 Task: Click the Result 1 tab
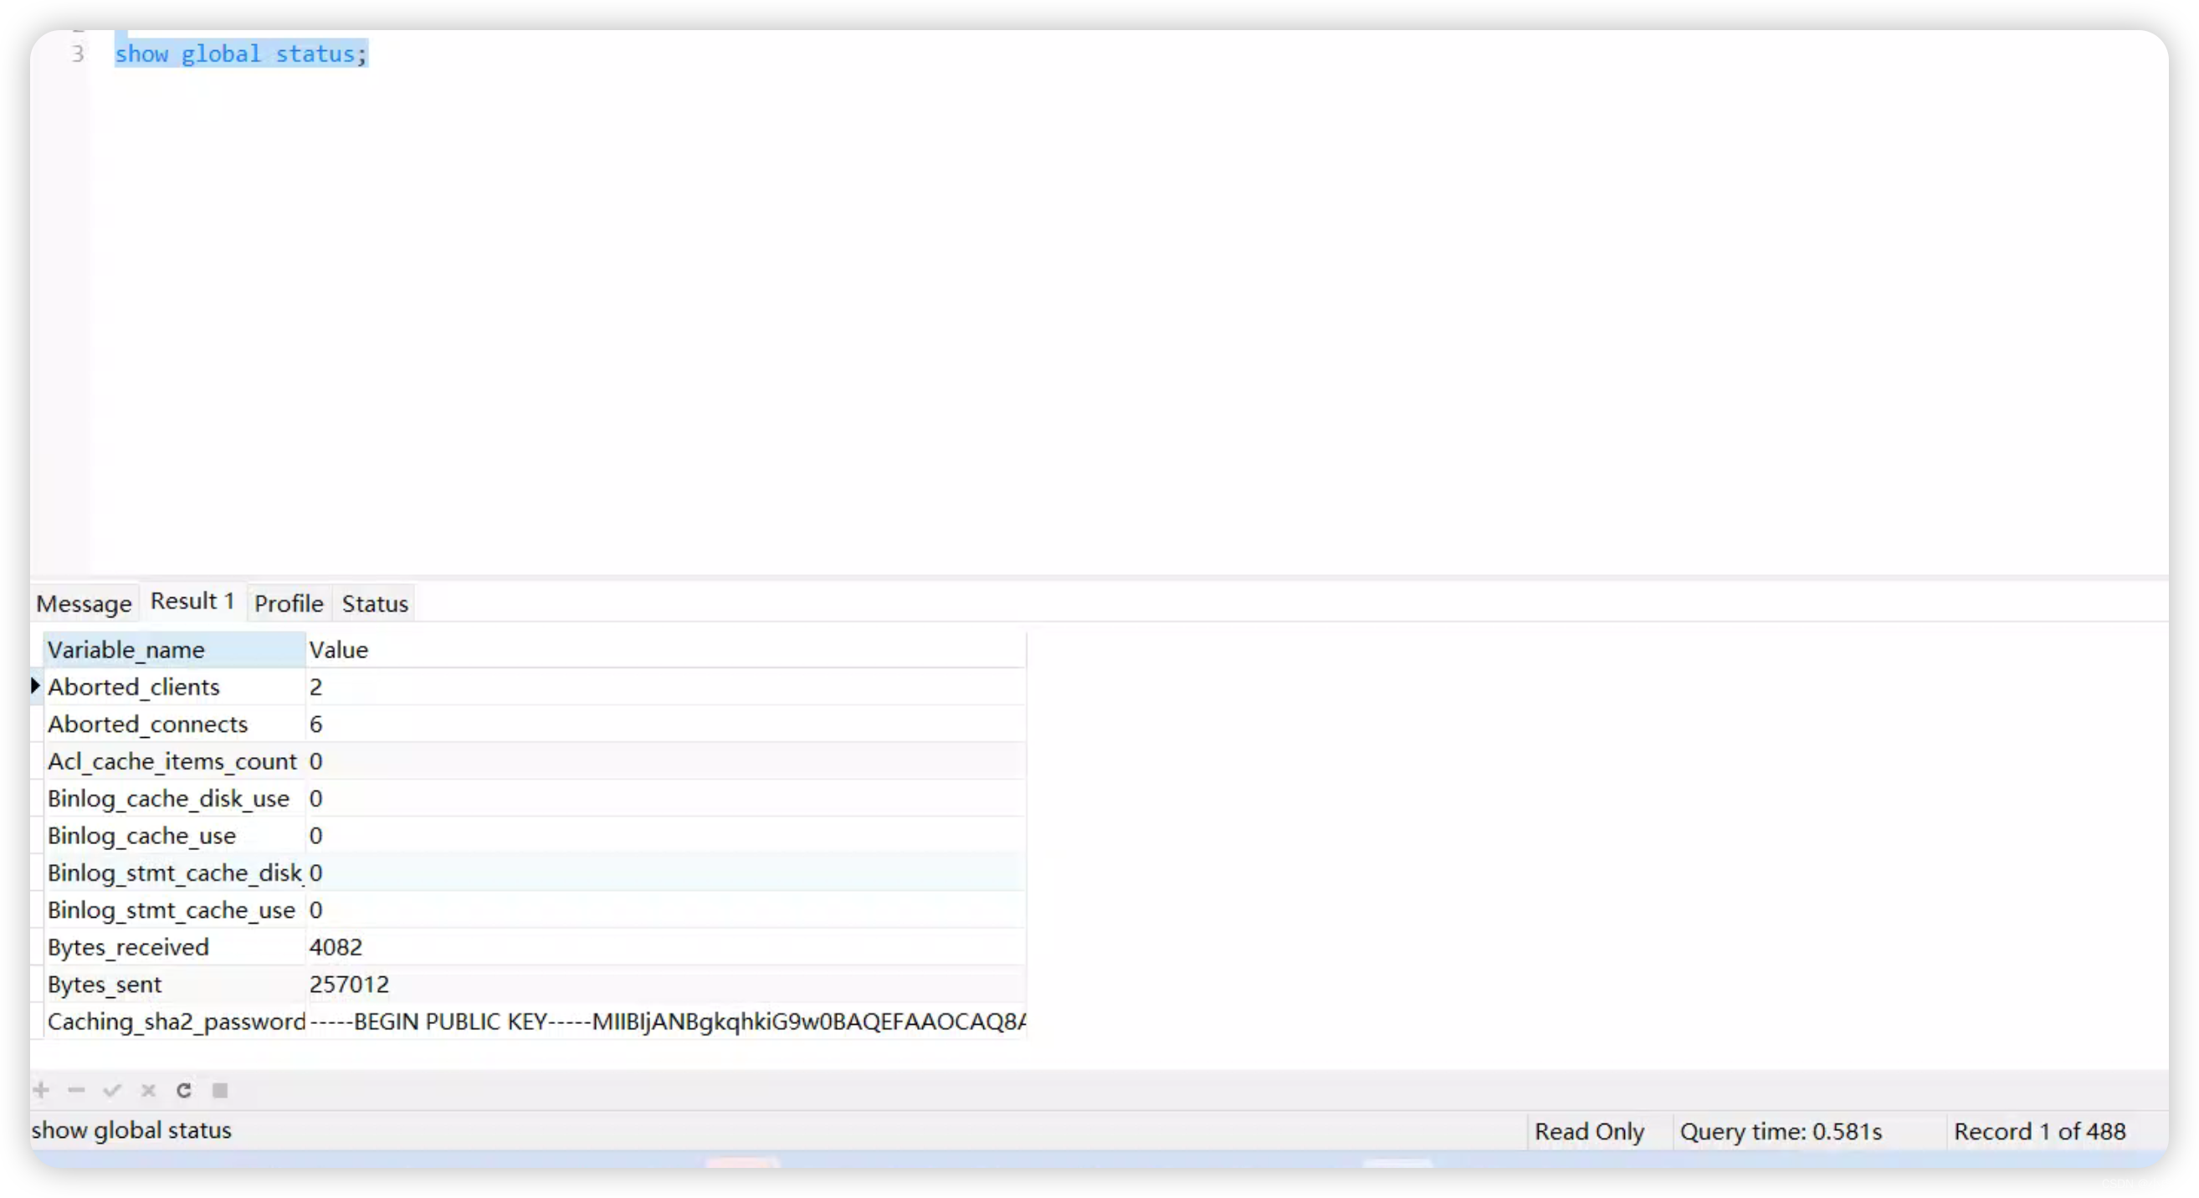(192, 602)
